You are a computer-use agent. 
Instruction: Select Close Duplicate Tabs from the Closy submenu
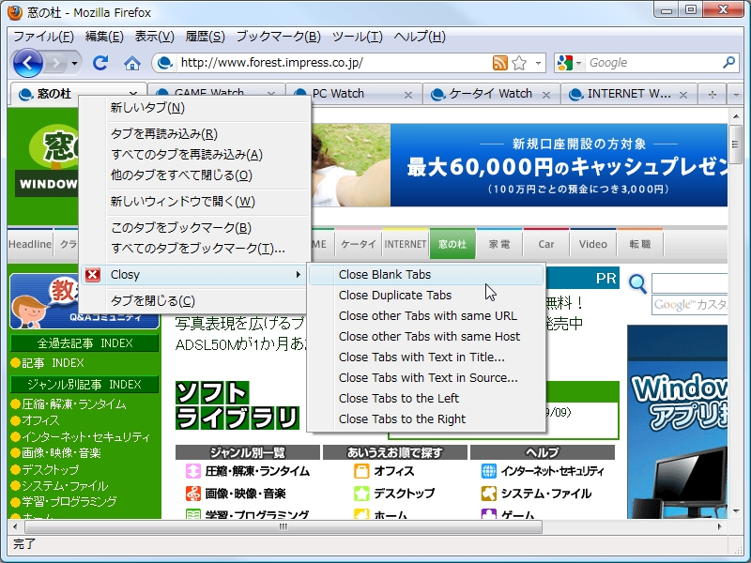click(394, 295)
